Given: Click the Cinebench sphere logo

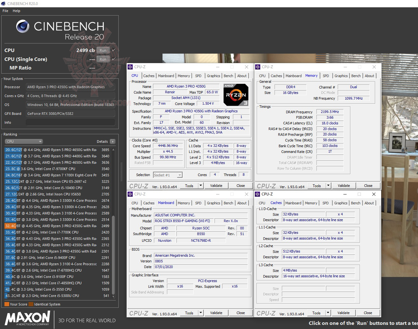Looking at the screenshot, I should pos(23,26).
